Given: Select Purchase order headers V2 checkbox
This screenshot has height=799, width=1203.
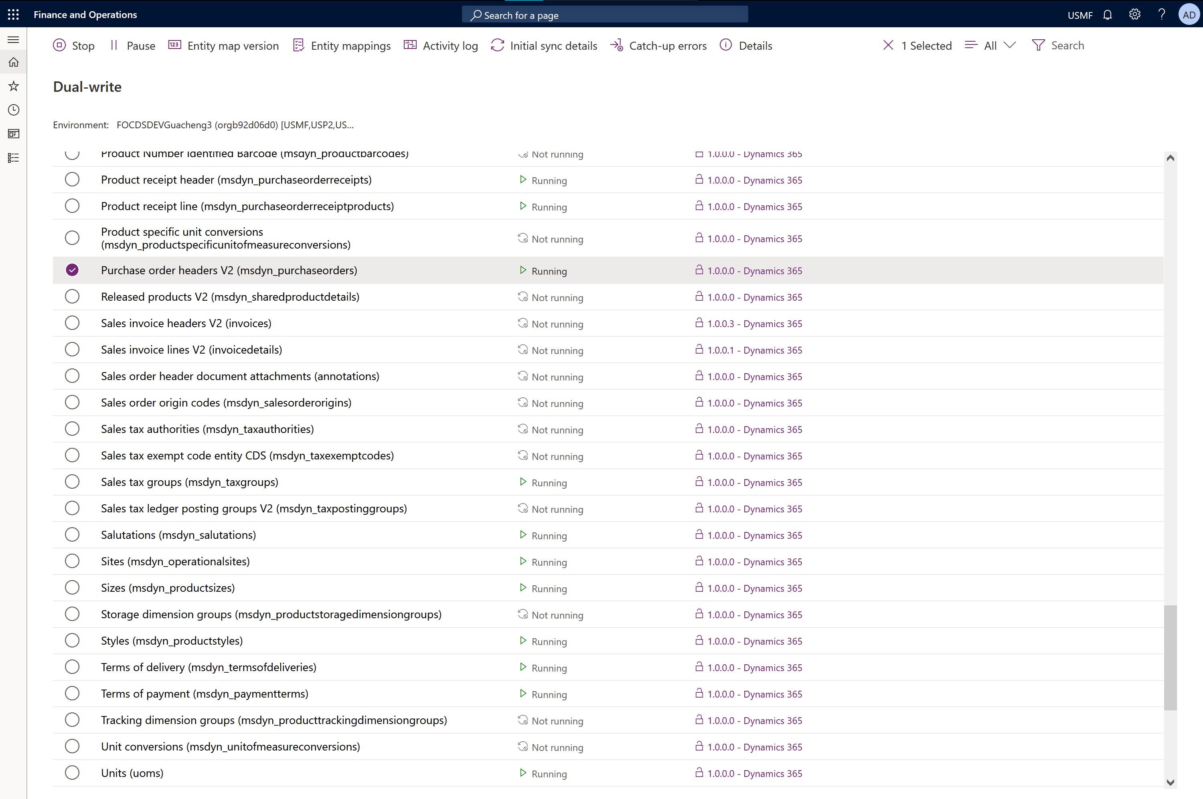Looking at the screenshot, I should [71, 269].
